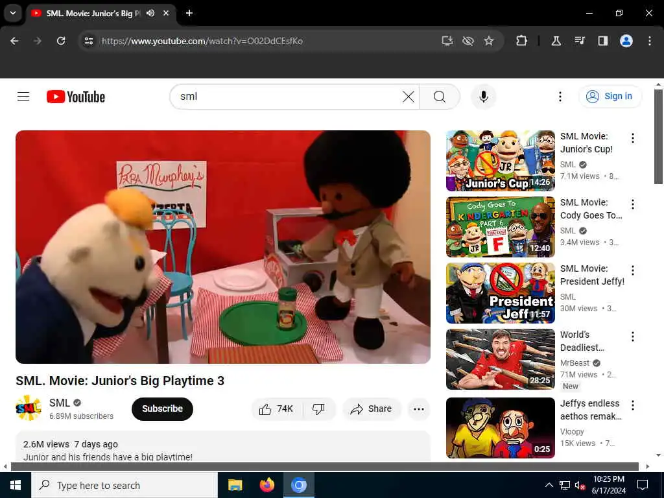Open the SML channel name link

(x=59, y=403)
